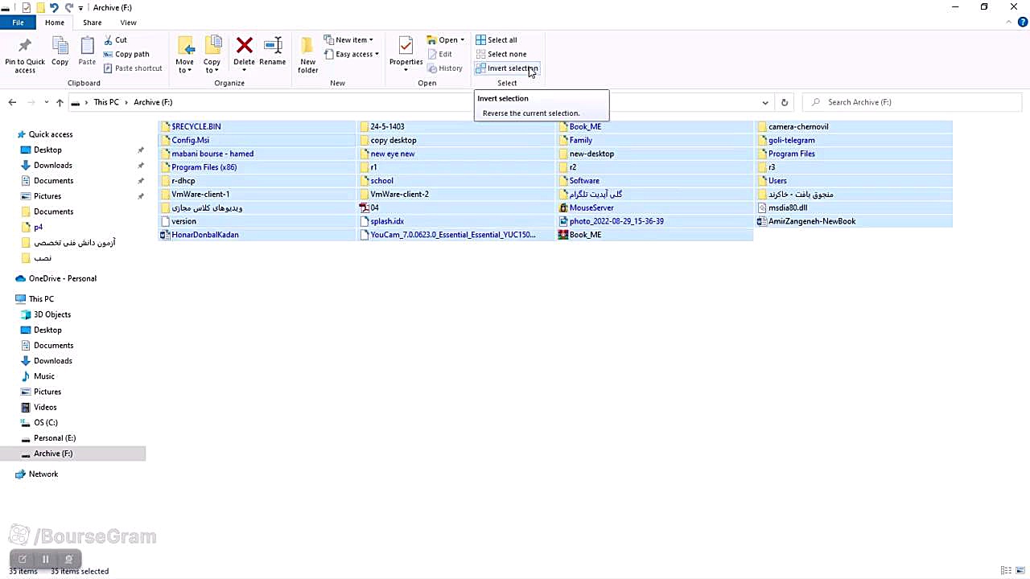Click the Rename icon in ribbon
Viewport: 1030px width, 579px height.
click(x=273, y=47)
